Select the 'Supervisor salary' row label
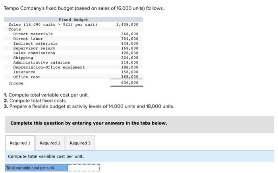The width and height of the screenshot is (278, 173). [x=34, y=48]
